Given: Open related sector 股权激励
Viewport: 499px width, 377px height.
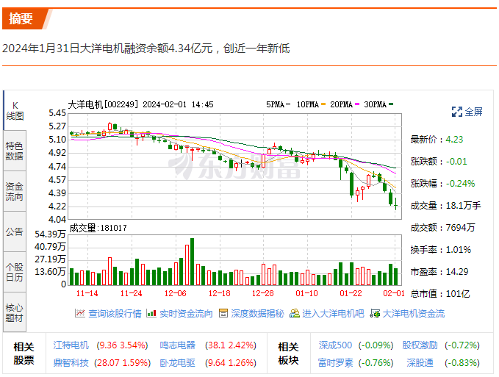Looking at the screenshot, I should click(420, 345).
